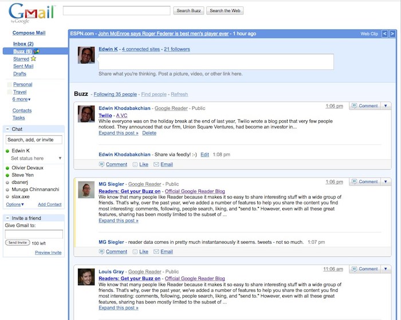Click the yellow star next to Starred
The image size is (401, 320).
(33, 58)
